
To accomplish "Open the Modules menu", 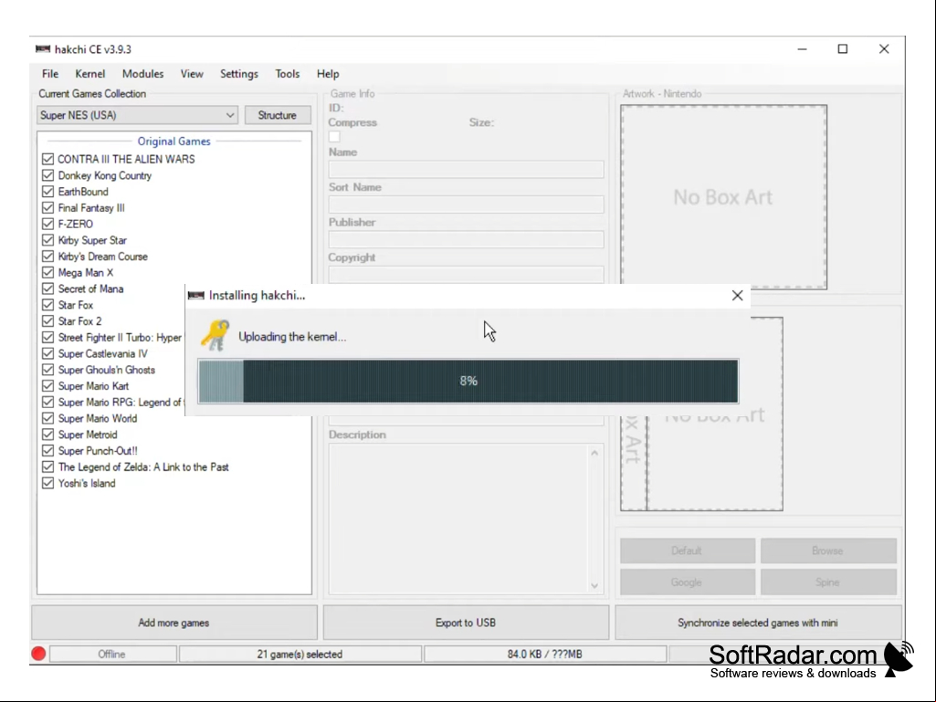I will click(x=142, y=74).
